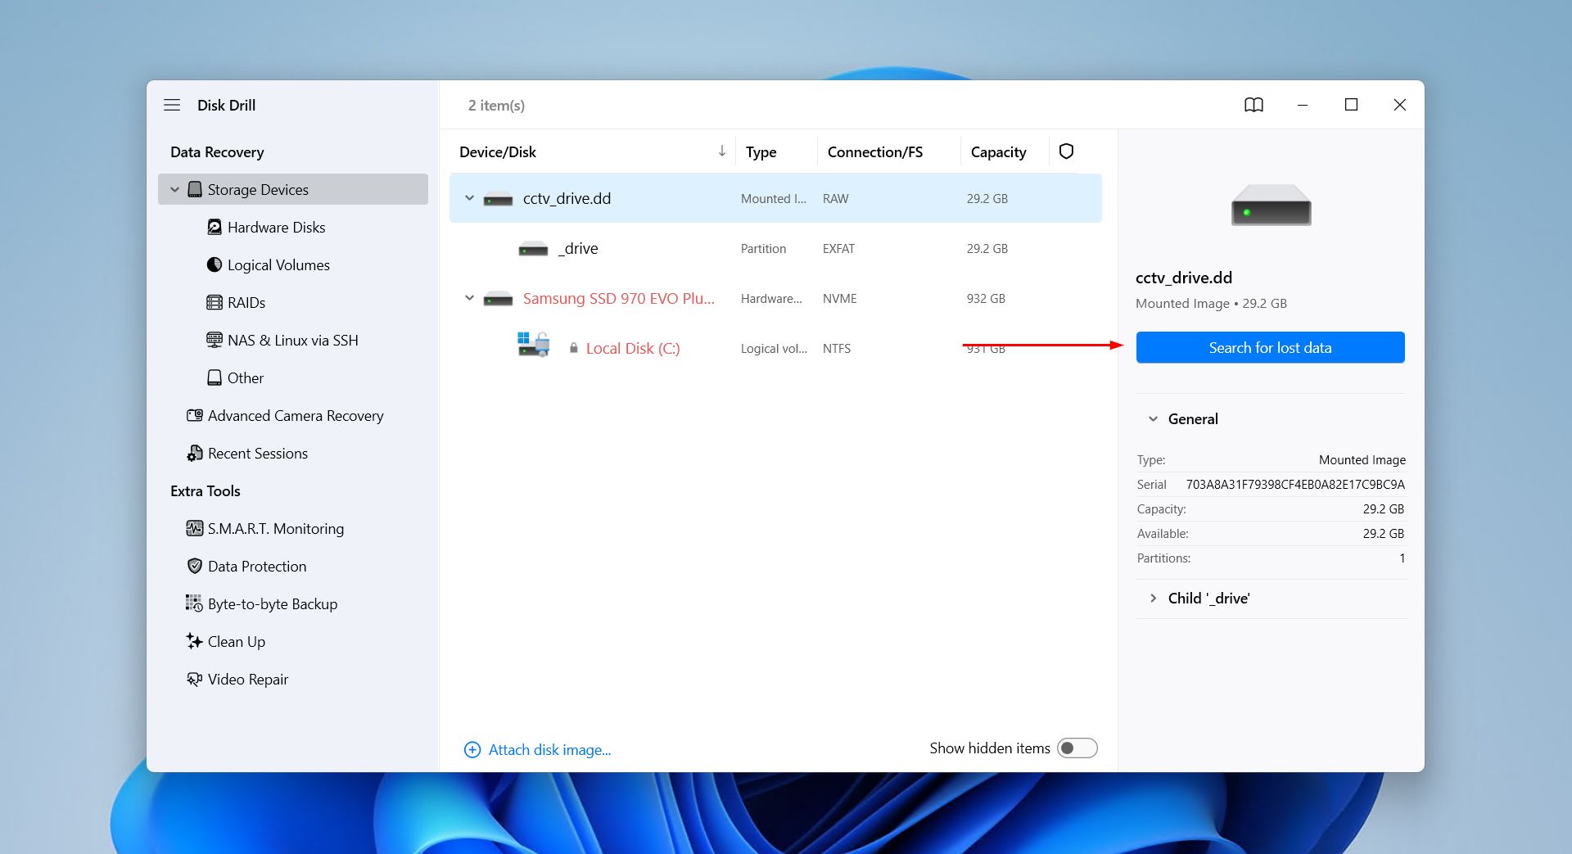Viewport: 1572px width, 854px height.
Task: Click the NAS & Linux via SSH icon
Action: tap(215, 340)
